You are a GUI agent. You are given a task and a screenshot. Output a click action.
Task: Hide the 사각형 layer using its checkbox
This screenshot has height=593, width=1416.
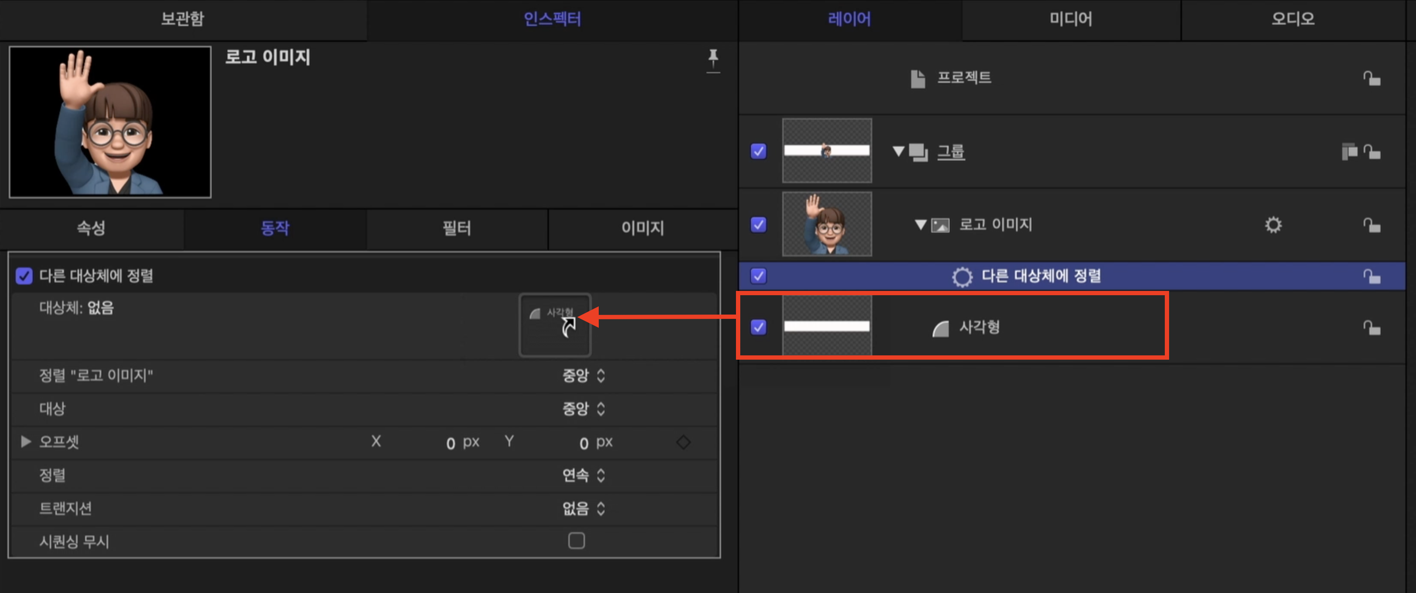759,327
